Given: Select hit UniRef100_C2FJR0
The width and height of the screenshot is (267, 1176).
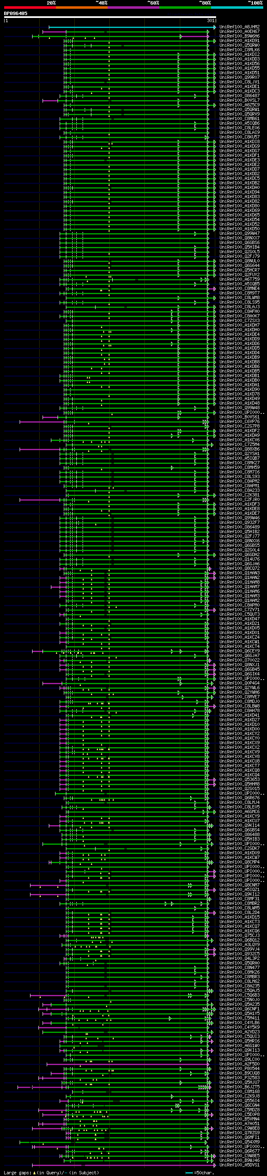Looking at the screenshot, I should click(x=239, y=499).
